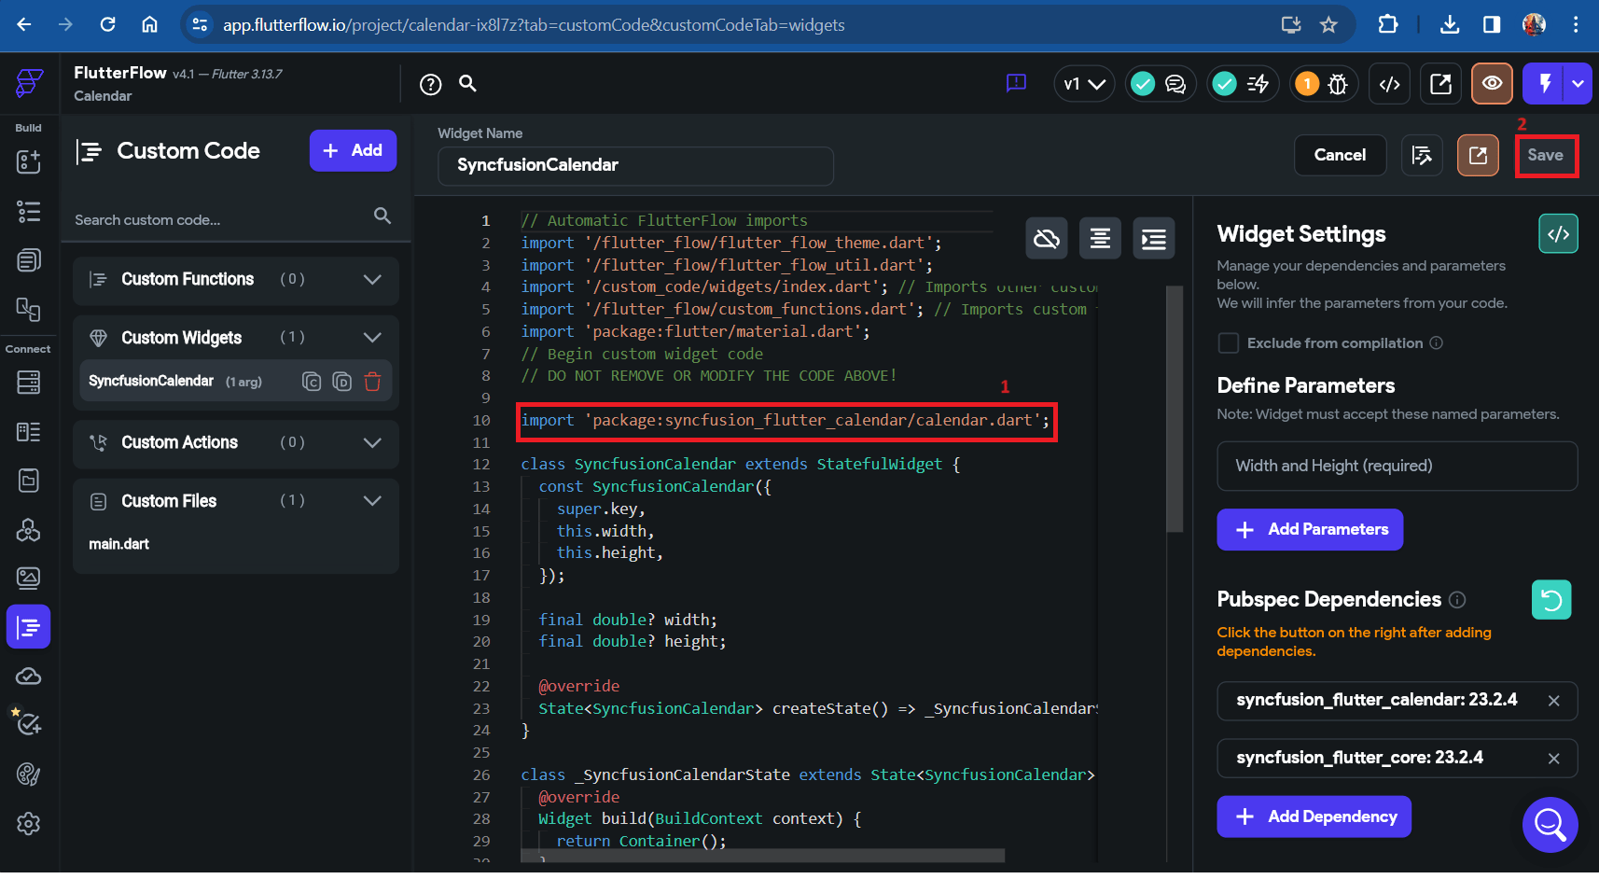This screenshot has width=1599, height=879.
Task: Click the search magnifier in top bar
Action: pyautogui.click(x=468, y=84)
